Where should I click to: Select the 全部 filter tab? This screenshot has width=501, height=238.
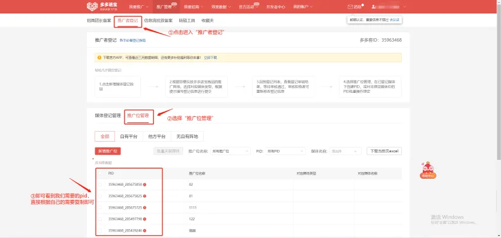coord(105,136)
